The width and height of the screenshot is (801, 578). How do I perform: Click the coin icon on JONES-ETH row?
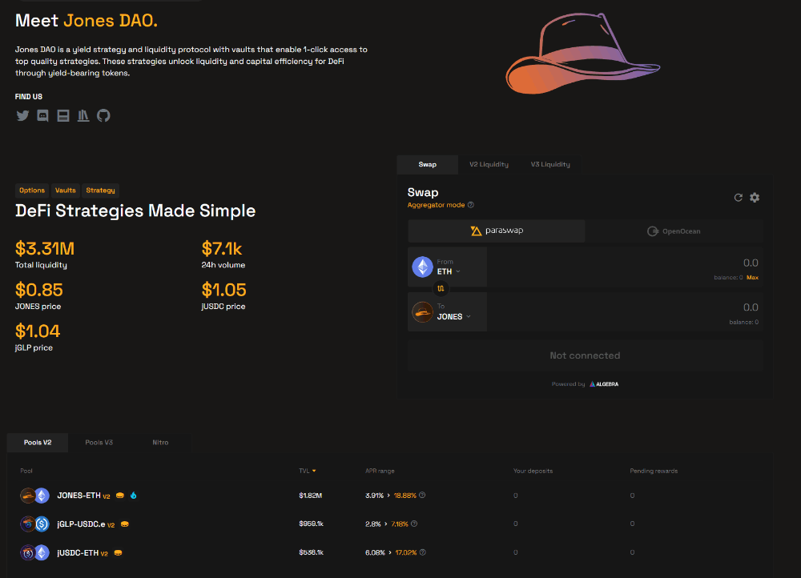(120, 496)
